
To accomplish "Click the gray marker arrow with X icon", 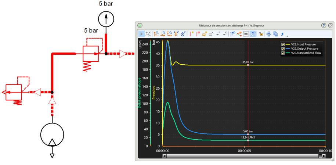I will coord(225,34).
